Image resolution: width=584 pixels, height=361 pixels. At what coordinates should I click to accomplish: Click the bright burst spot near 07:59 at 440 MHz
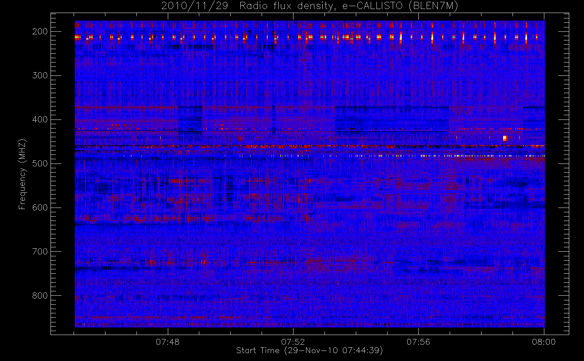click(x=505, y=138)
